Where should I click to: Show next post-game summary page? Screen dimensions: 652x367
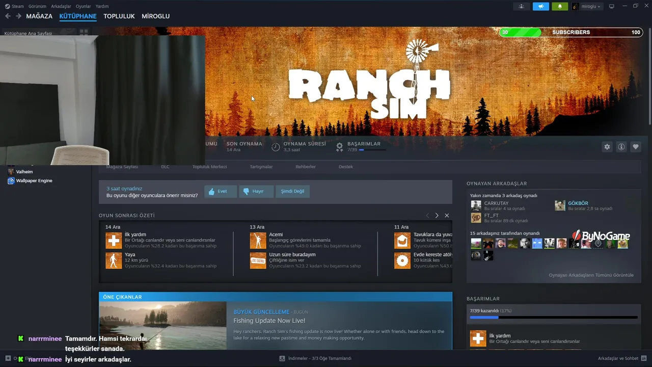tap(437, 216)
